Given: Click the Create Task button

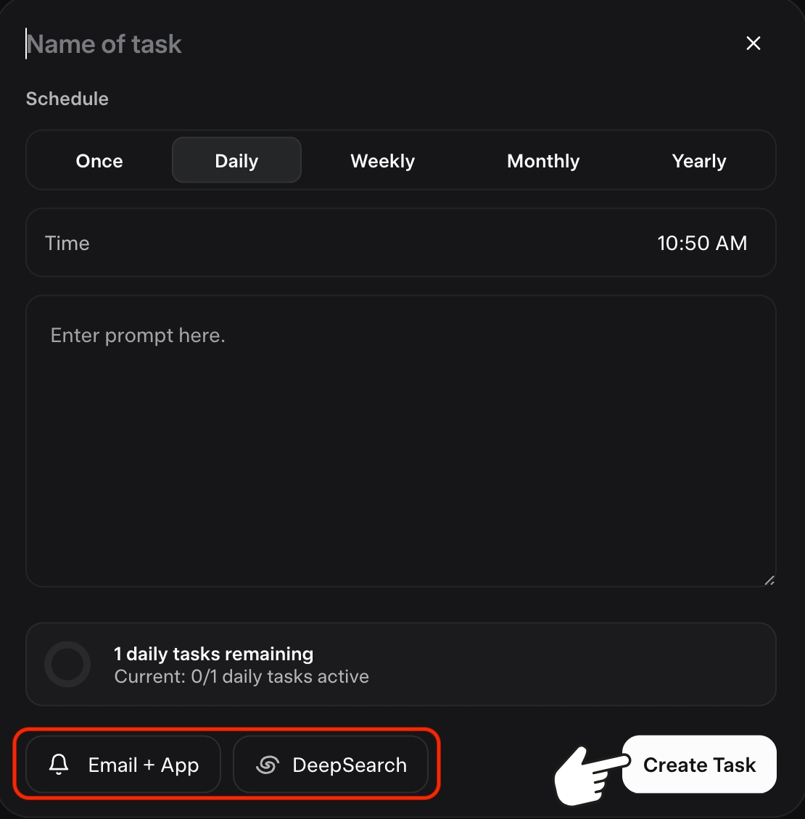Looking at the screenshot, I should 699,764.
